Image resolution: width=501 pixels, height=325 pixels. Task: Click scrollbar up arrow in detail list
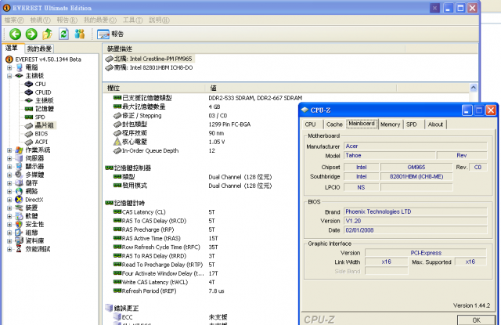tap(474, 88)
